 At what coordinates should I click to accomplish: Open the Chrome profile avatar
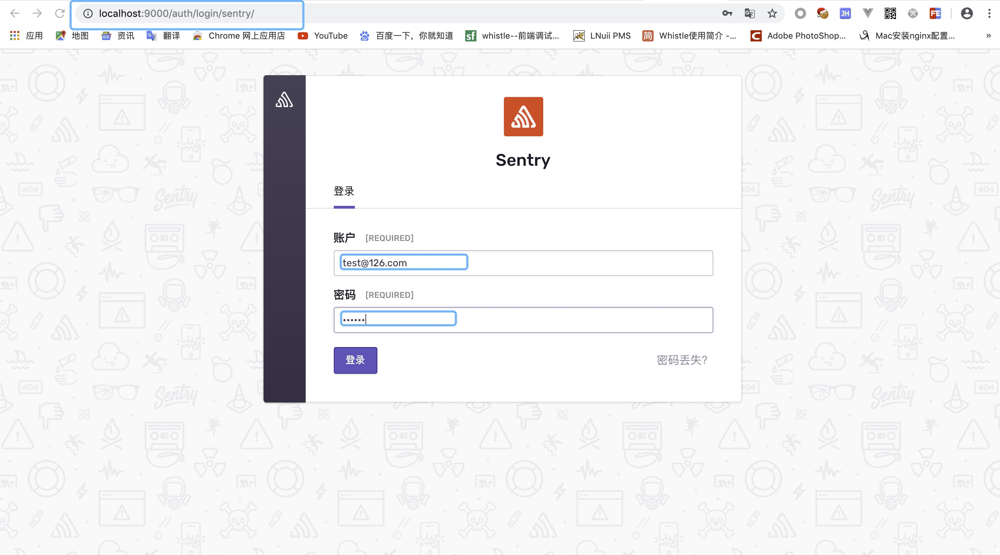[x=966, y=14]
